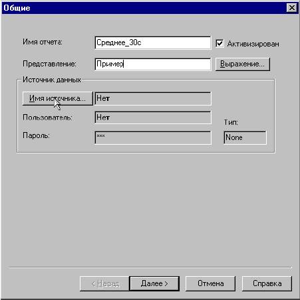Focus the Представление text field
Screen dimensions: 300x300
(x=153, y=64)
